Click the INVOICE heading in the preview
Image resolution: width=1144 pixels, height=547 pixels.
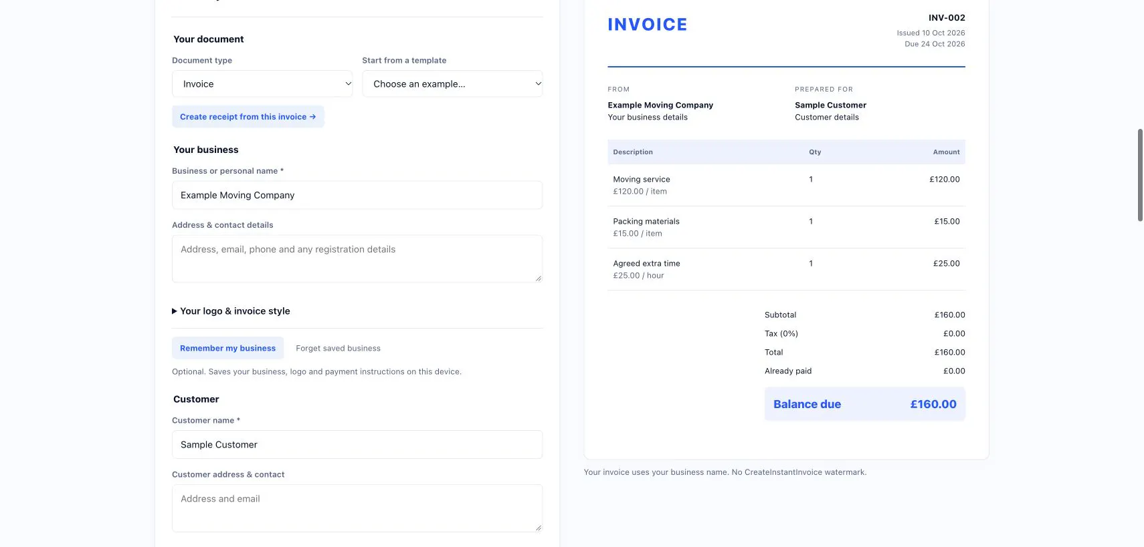647,25
